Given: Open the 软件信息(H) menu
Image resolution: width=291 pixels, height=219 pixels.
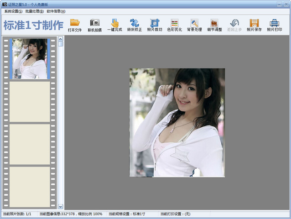Looking at the screenshot, I should [56, 11].
